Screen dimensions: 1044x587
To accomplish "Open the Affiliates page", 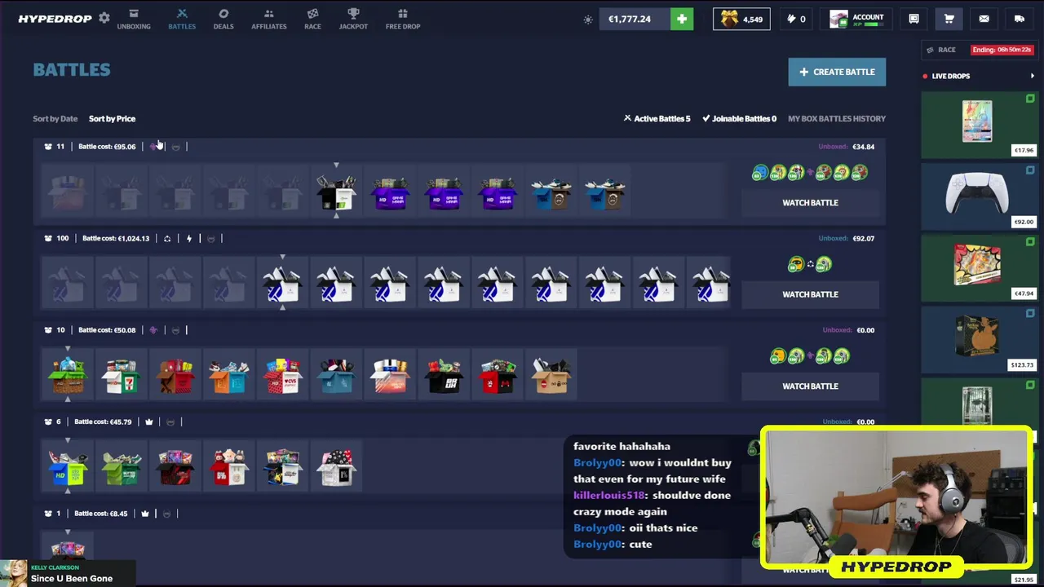I will click(x=268, y=19).
